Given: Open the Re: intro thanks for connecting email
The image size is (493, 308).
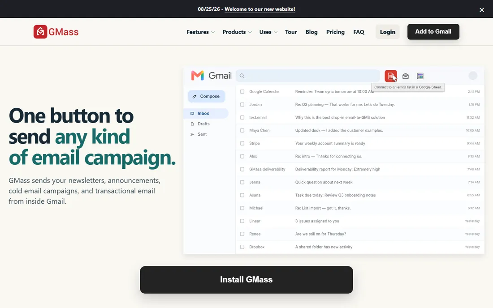Looking at the screenshot, I should tap(329, 156).
